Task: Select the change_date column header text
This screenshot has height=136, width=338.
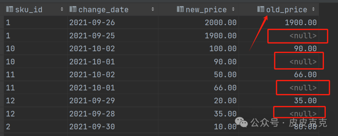Action: [103, 10]
